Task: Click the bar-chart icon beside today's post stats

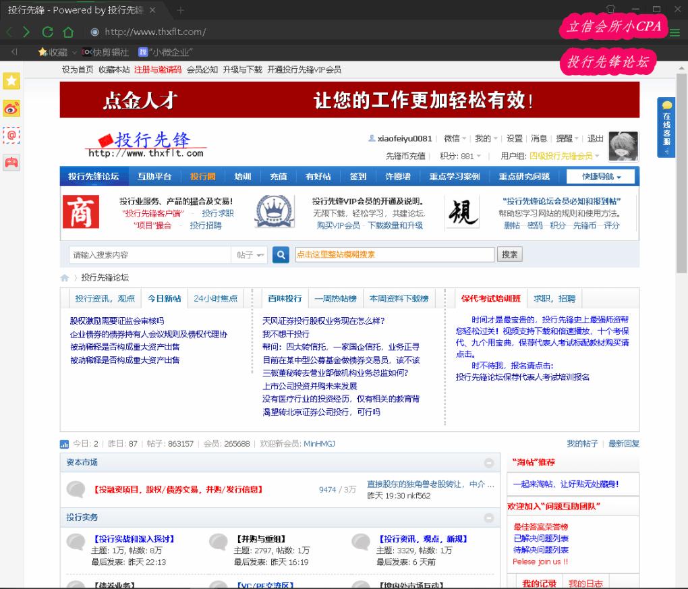Action: tap(63, 443)
